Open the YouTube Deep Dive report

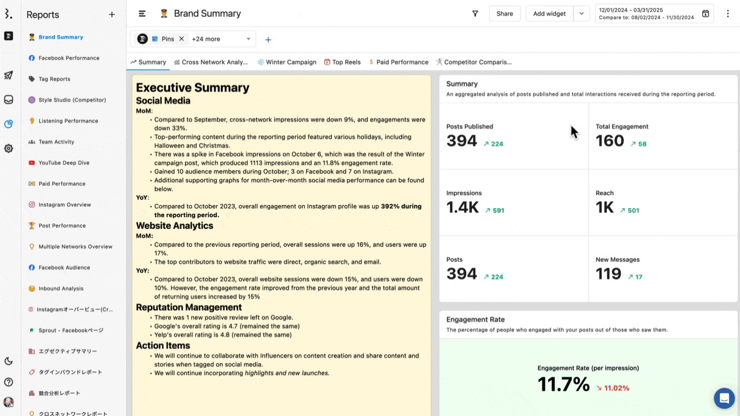[64, 163]
